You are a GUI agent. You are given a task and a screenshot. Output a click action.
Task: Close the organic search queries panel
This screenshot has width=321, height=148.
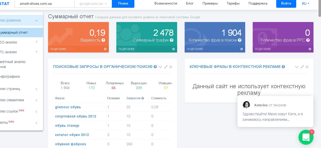coord(171,67)
